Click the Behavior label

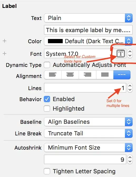coord(31,99)
